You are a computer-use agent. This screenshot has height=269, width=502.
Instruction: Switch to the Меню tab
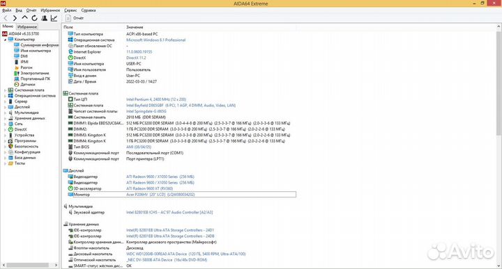pos(8,26)
